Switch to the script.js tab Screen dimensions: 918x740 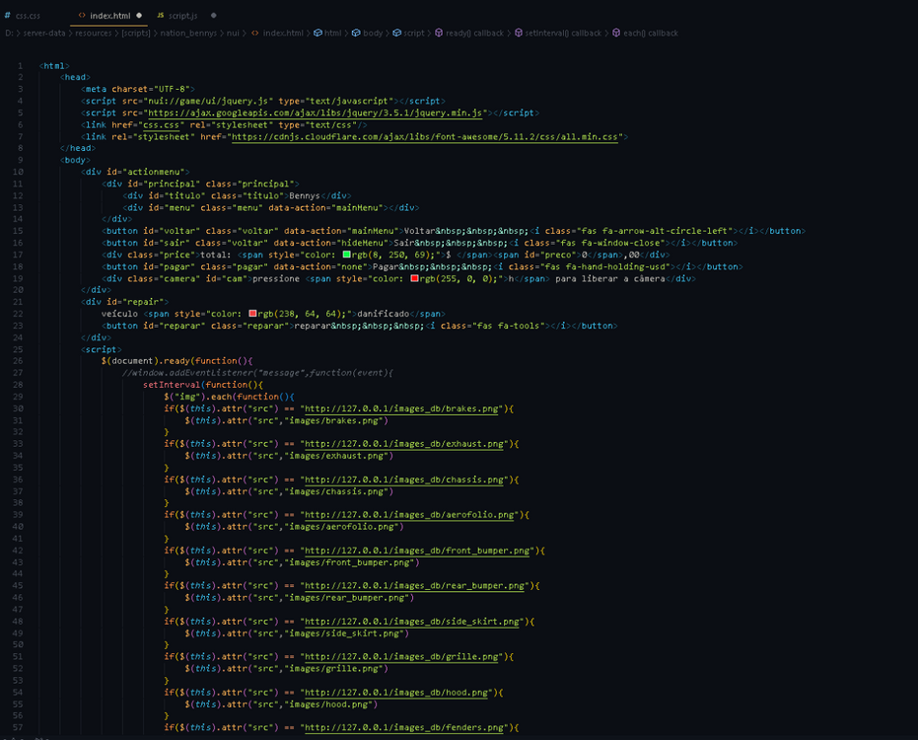pos(182,16)
